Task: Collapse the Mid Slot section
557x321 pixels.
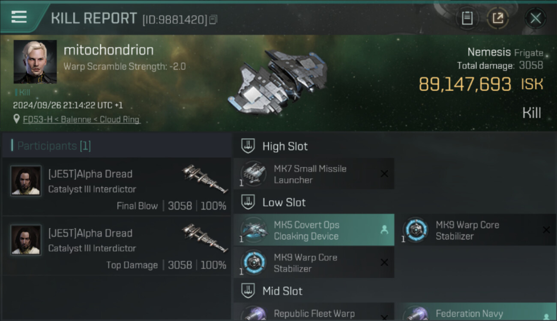Action: (248, 291)
